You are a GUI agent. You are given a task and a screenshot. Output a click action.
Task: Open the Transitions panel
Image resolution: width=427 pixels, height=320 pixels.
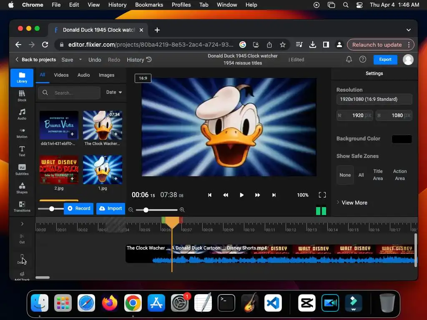click(22, 207)
